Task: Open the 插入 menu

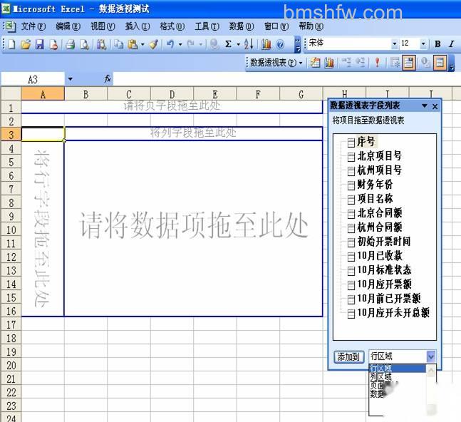Action: point(138,26)
